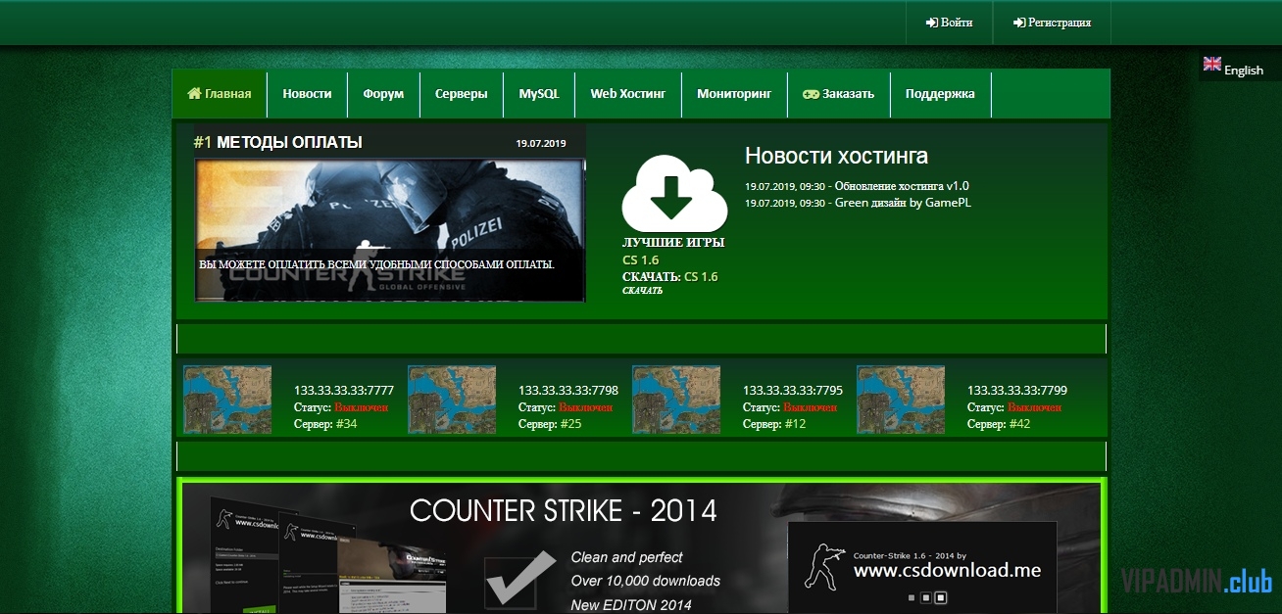This screenshot has width=1282, height=614.
Task: Open the Заказать order page
Action: [839, 94]
